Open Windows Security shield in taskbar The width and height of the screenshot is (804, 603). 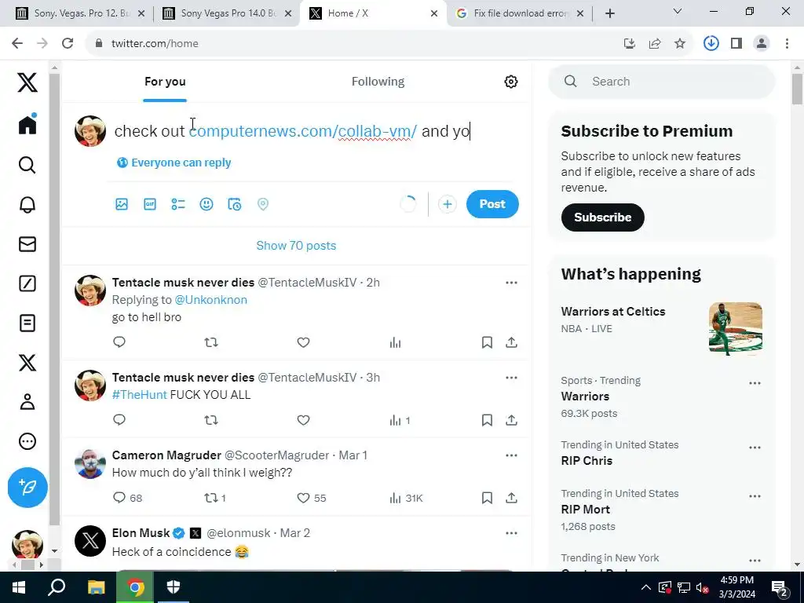(x=174, y=587)
